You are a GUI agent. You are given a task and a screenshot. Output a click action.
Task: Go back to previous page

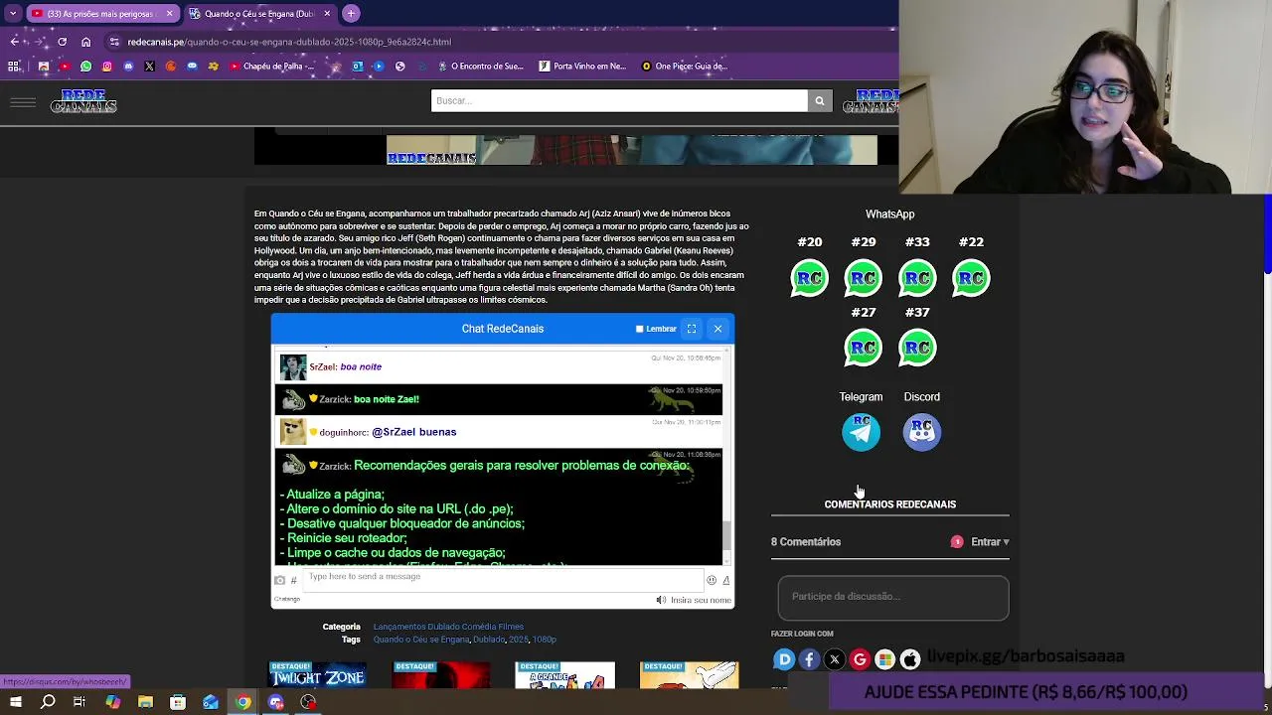14,42
